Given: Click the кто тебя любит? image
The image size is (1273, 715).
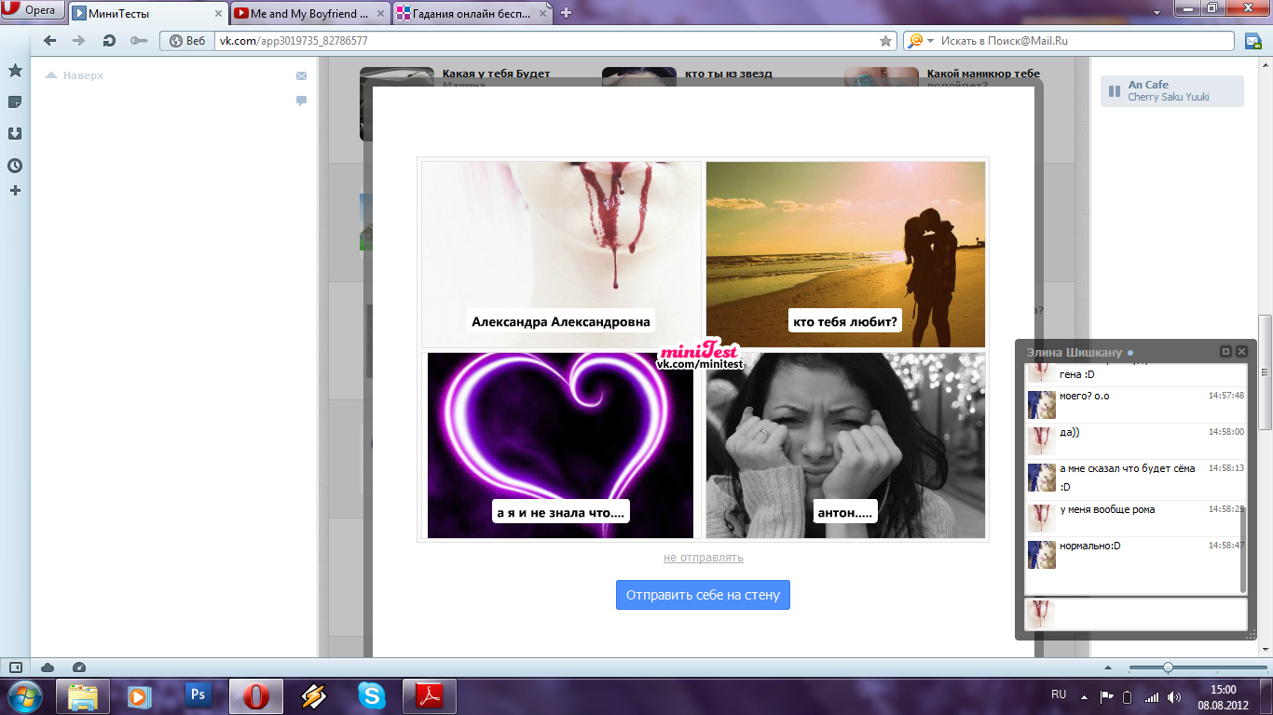Looking at the screenshot, I should point(845,254).
